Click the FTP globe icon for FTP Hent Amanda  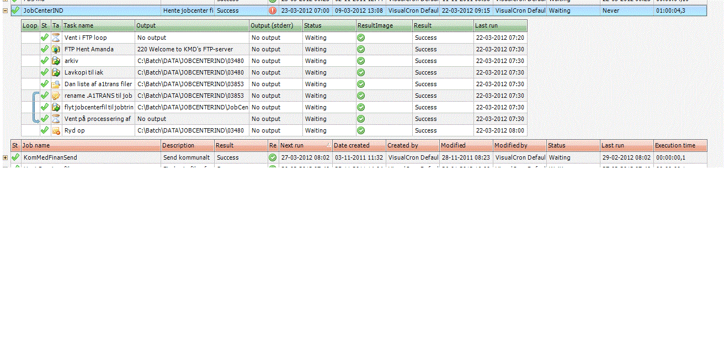click(56, 49)
